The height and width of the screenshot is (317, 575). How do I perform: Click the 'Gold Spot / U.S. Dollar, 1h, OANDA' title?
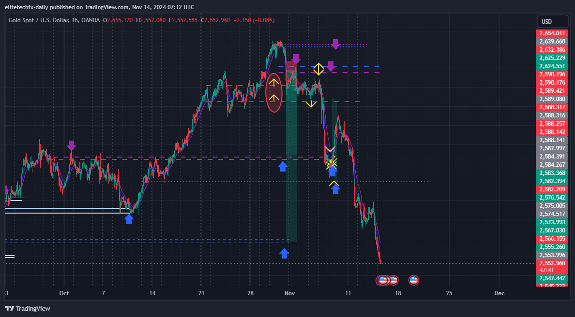pyautogui.click(x=54, y=20)
